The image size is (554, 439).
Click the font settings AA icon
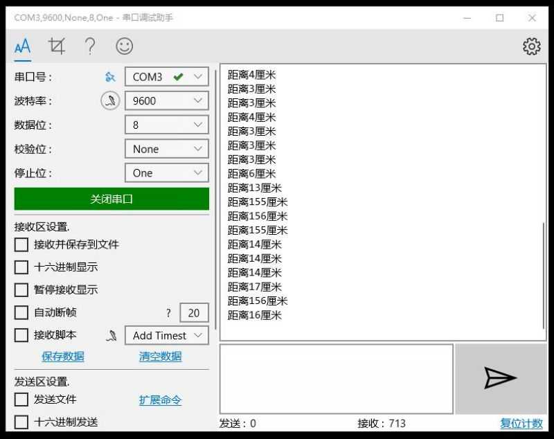click(x=21, y=47)
